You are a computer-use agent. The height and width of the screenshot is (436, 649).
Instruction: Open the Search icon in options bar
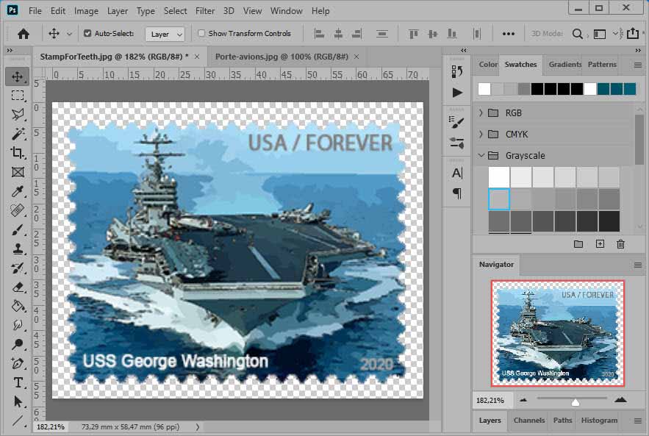point(578,34)
